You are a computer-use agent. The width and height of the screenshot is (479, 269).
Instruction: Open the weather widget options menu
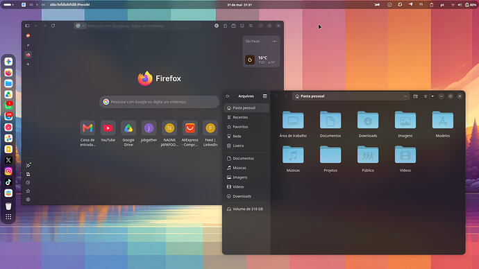tap(274, 41)
